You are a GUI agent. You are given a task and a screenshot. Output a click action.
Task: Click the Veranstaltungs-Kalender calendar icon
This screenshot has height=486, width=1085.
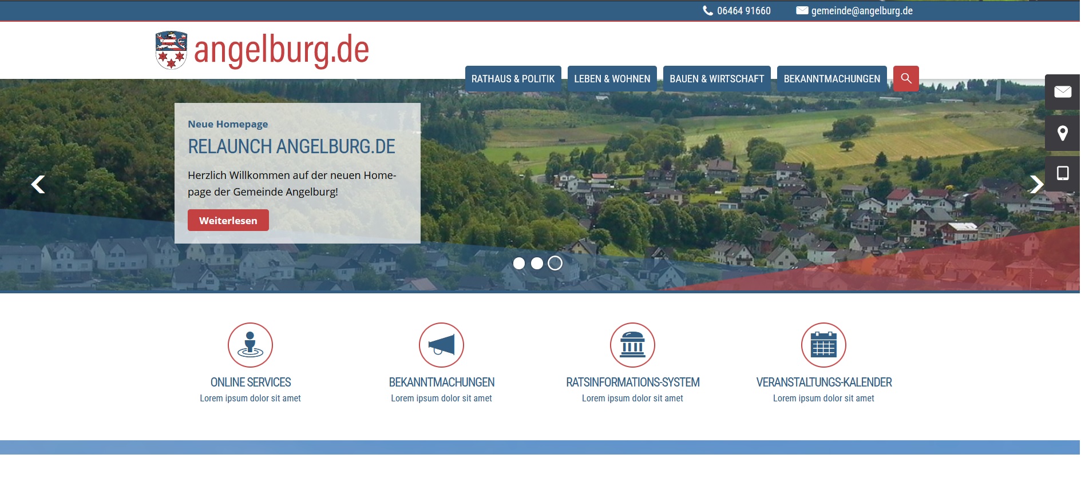pyautogui.click(x=823, y=345)
